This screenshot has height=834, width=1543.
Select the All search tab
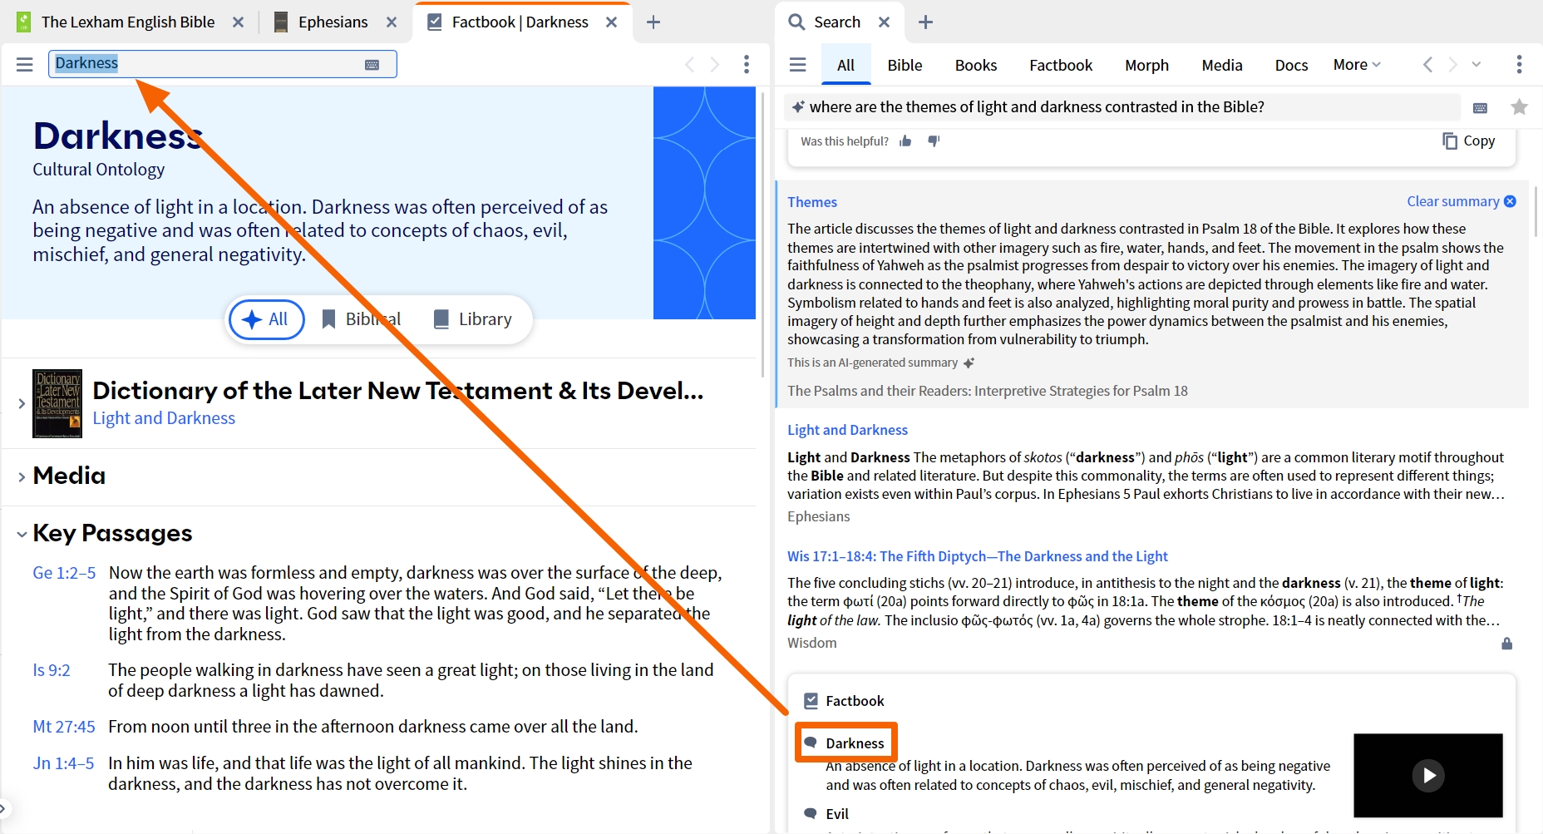[x=845, y=65]
